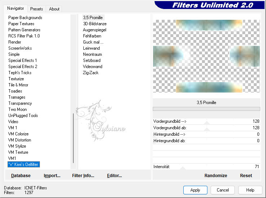
Task: Pick the Two Moon category
Action: tap(18, 109)
